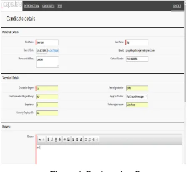Image resolution: width=187 pixels, height=172 pixels.
Task: Focus the Date of Birth field
Action: [42, 51]
